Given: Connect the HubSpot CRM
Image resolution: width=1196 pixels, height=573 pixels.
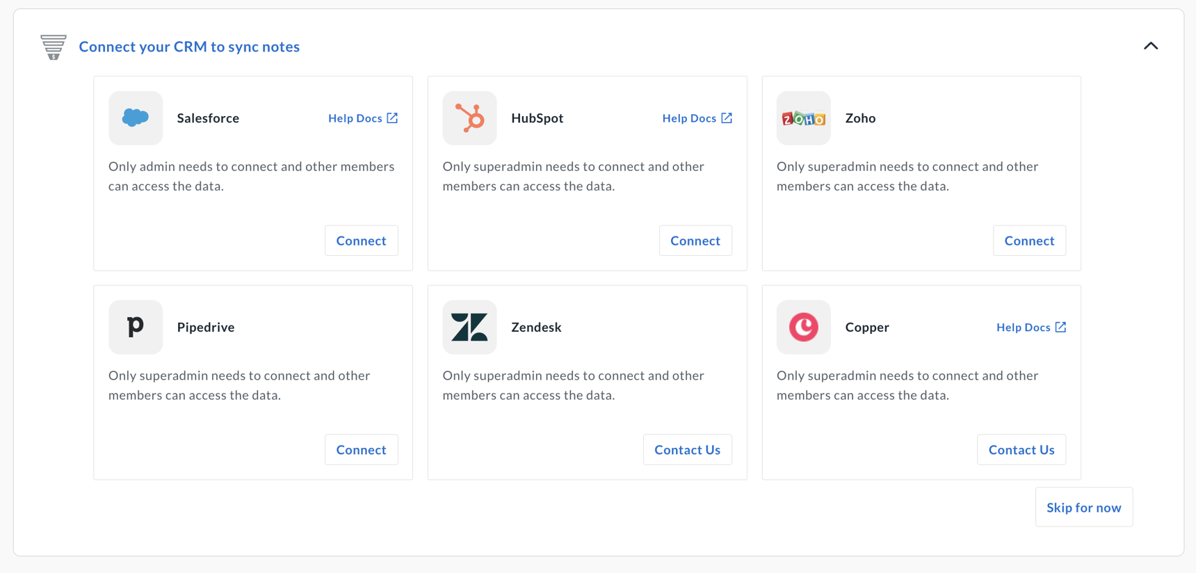Looking at the screenshot, I should tap(695, 241).
